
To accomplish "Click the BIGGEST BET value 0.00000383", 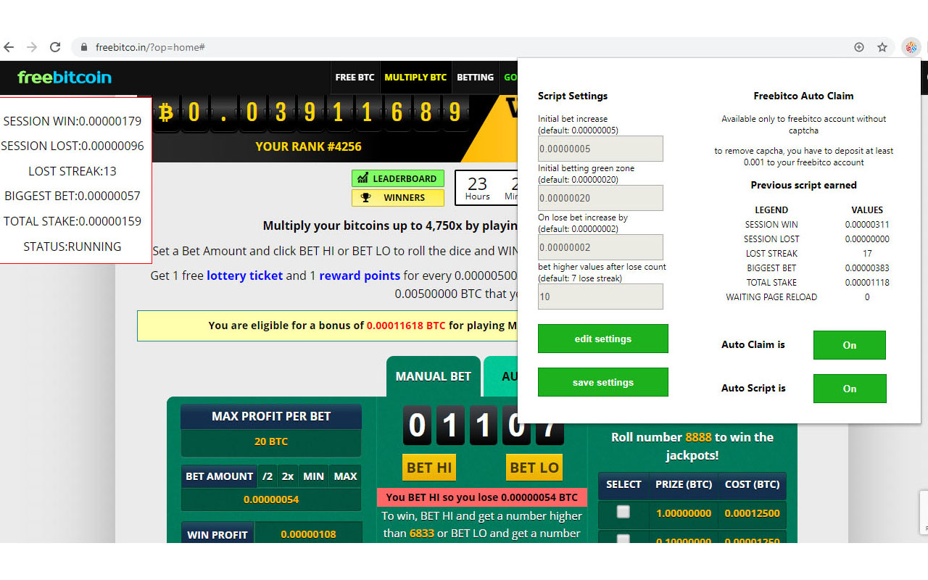I will coord(867,268).
